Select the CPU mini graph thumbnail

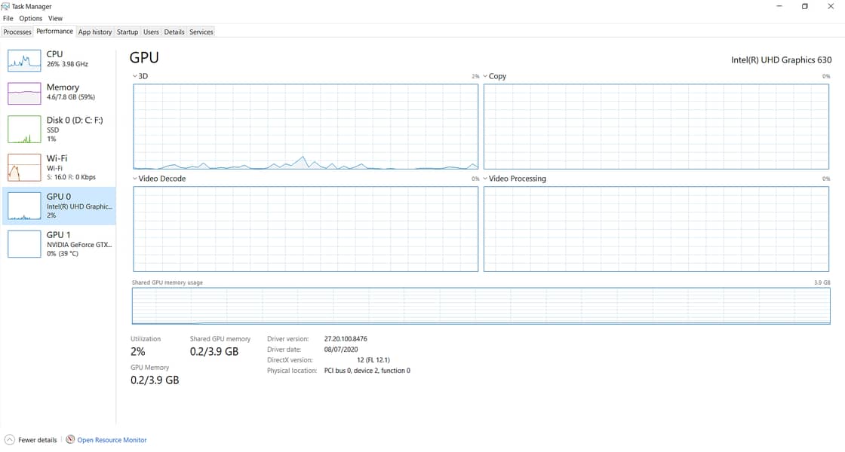click(x=24, y=60)
